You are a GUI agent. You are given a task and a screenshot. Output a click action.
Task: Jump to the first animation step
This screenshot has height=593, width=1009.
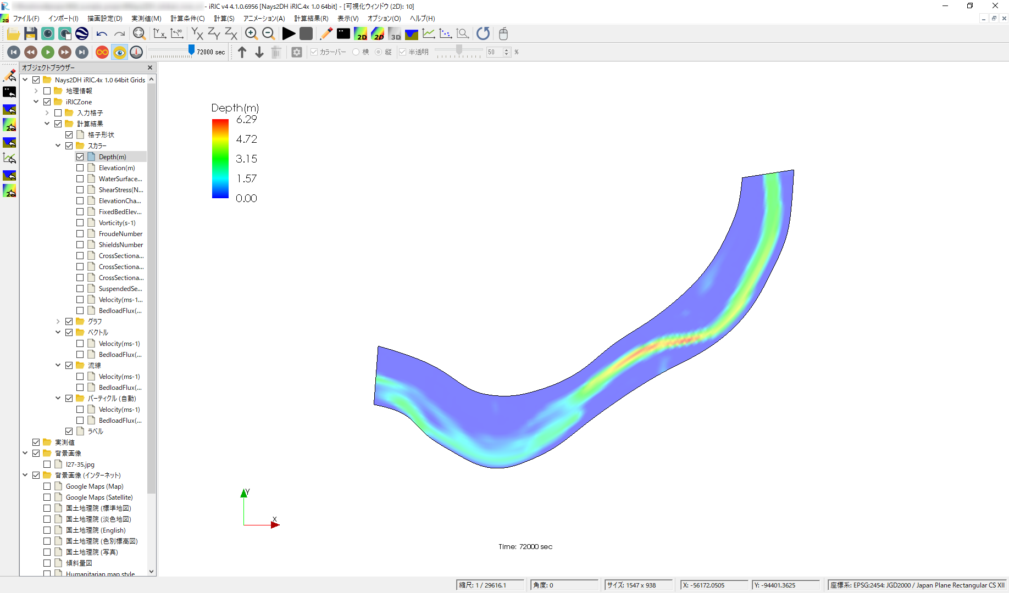(x=14, y=52)
